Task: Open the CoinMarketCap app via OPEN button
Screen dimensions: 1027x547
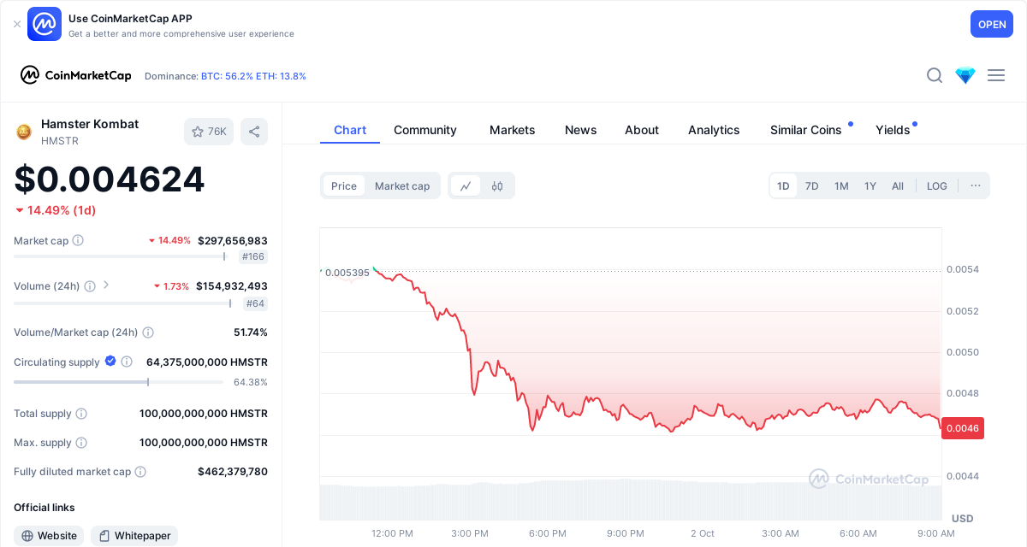Action: [992, 24]
